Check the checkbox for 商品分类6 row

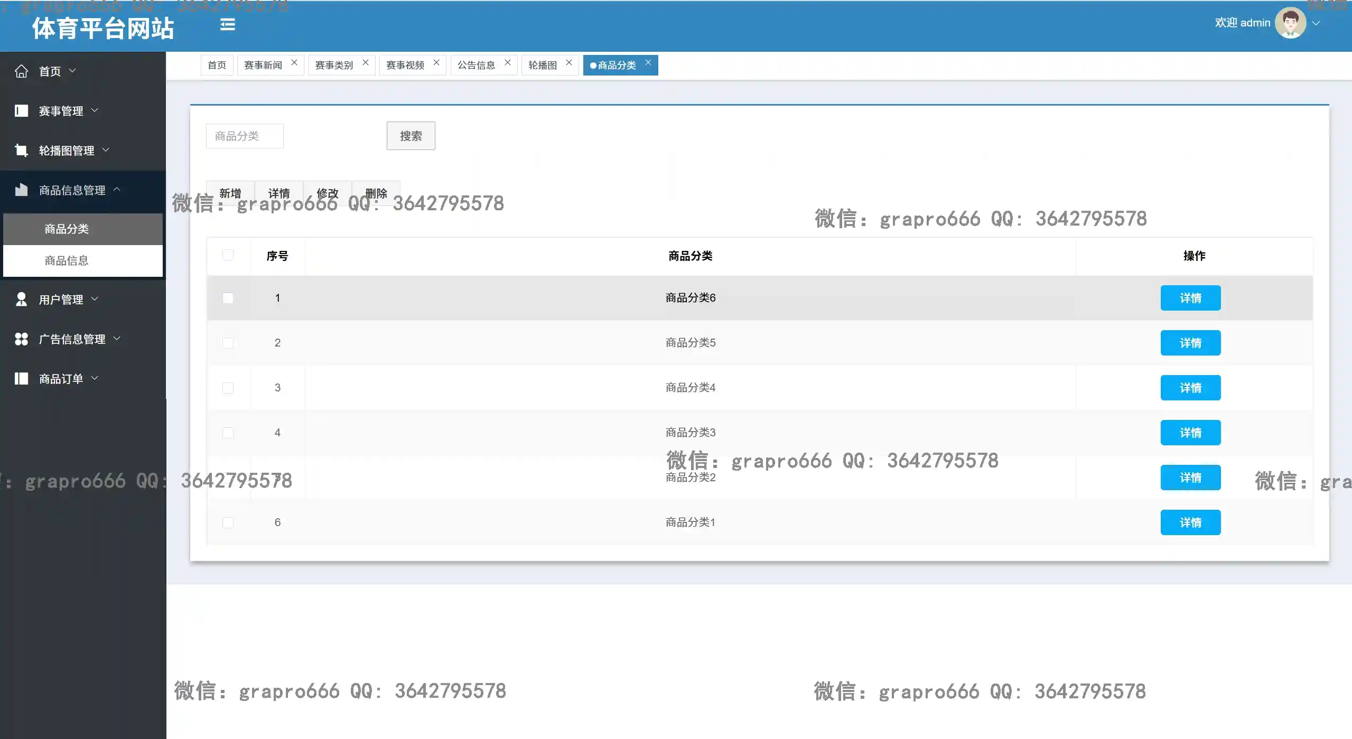tap(228, 298)
